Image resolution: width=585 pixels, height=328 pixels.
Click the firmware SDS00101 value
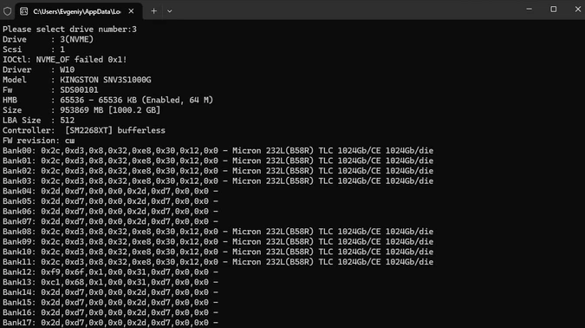coord(79,90)
